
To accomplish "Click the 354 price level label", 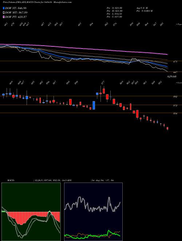I will pos(175,114).
